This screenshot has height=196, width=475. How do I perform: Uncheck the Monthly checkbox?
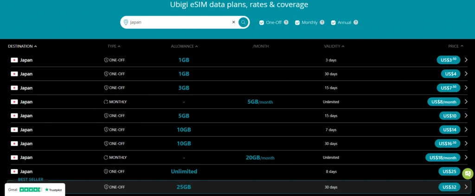click(297, 23)
